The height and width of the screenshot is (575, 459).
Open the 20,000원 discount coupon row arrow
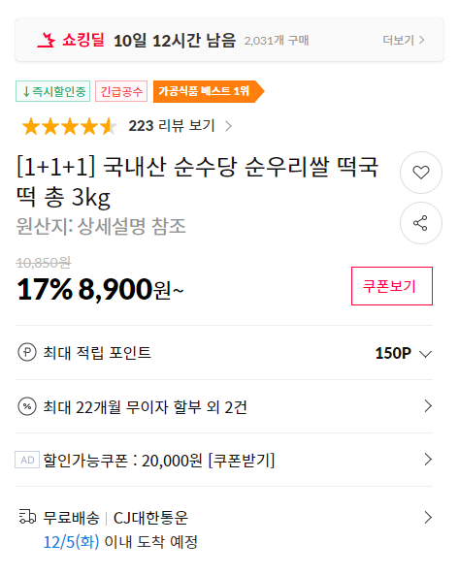coord(428,459)
